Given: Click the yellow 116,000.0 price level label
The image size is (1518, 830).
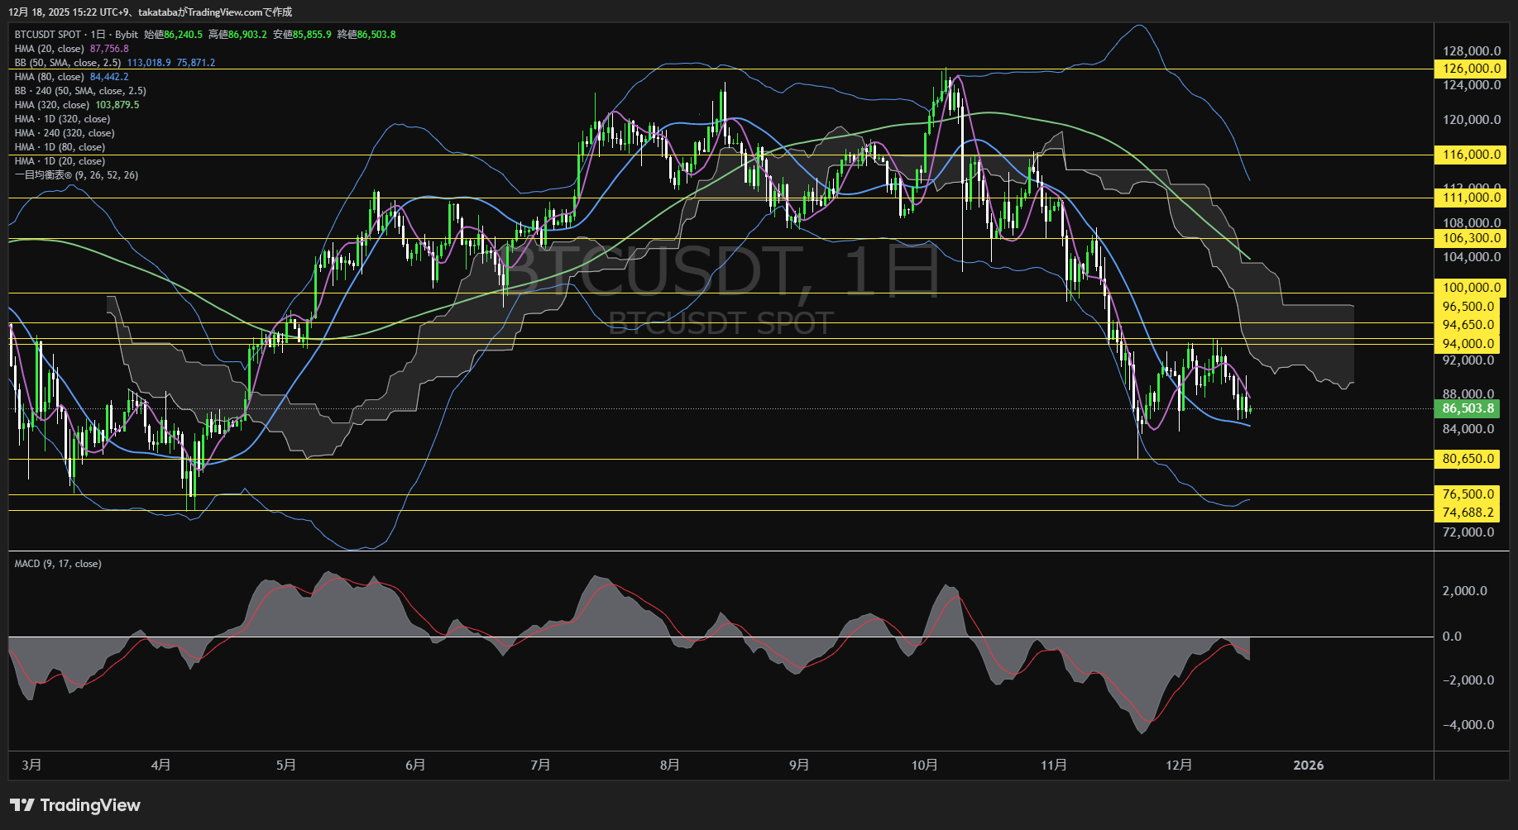Looking at the screenshot, I should pyautogui.click(x=1471, y=155).
